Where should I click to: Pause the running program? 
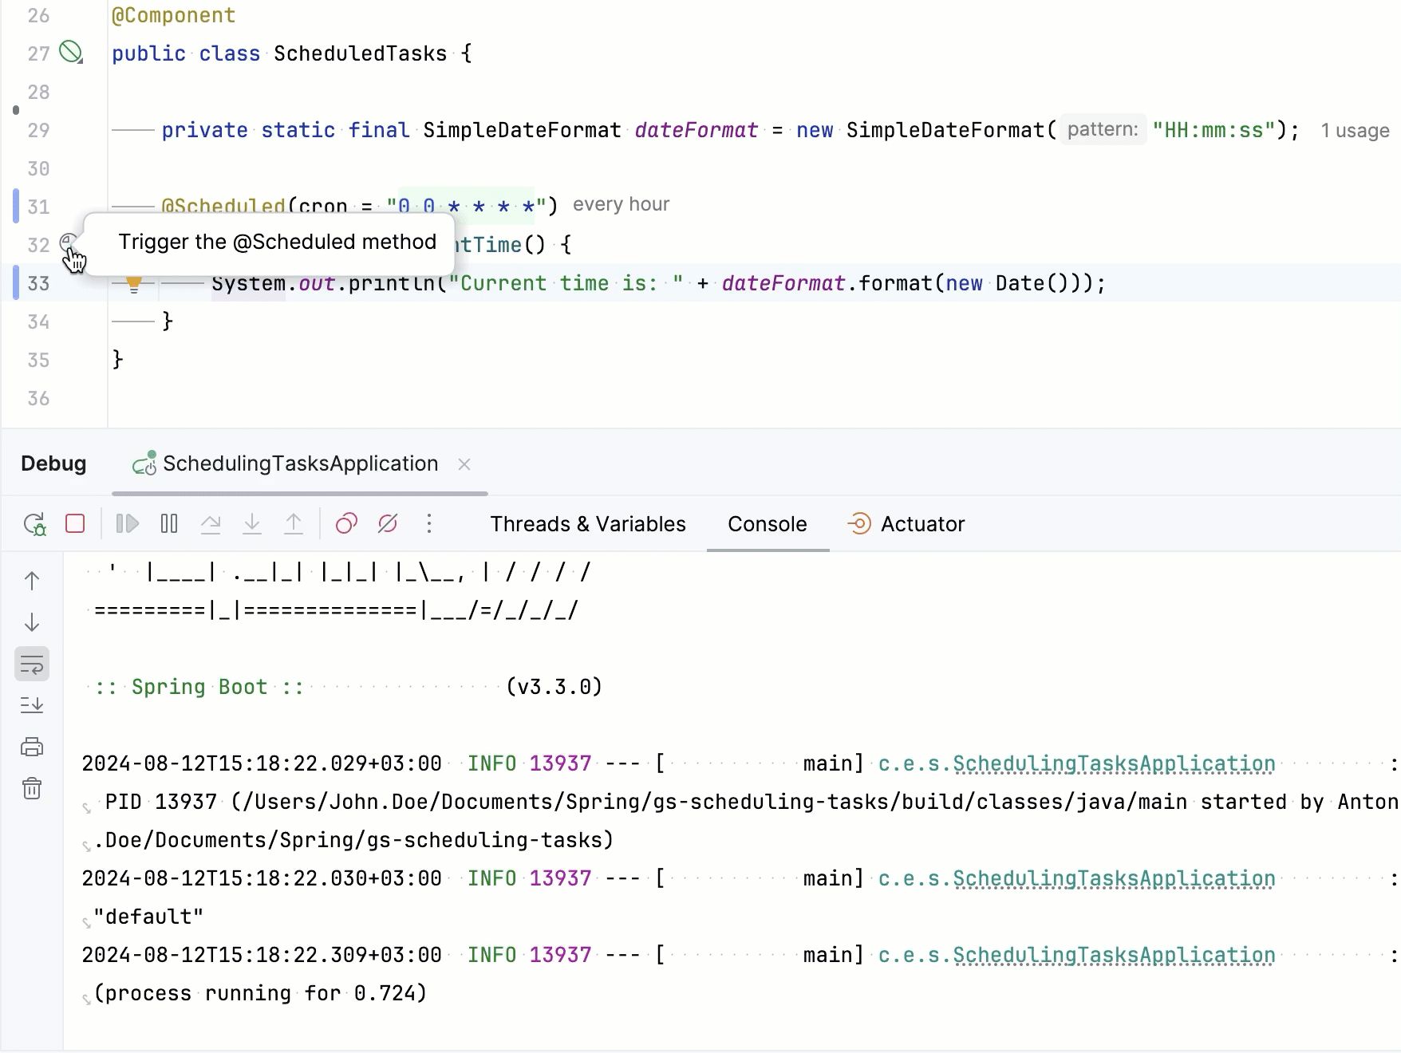(168, 524)
